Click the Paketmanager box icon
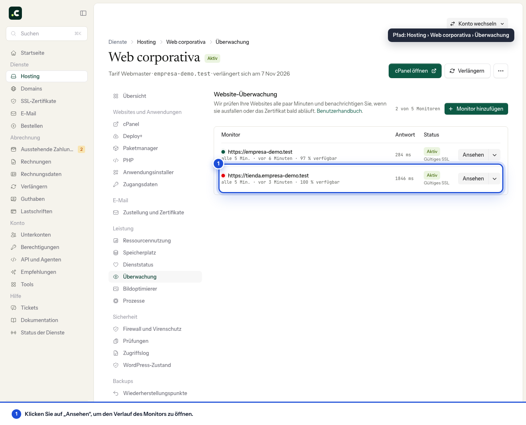526x425 pixels. [116, 148]
